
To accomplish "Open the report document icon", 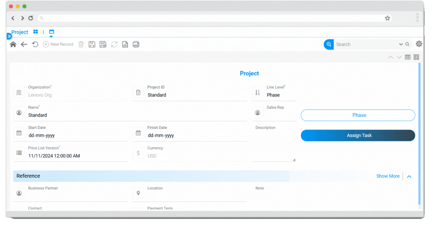I will [125, 44].
